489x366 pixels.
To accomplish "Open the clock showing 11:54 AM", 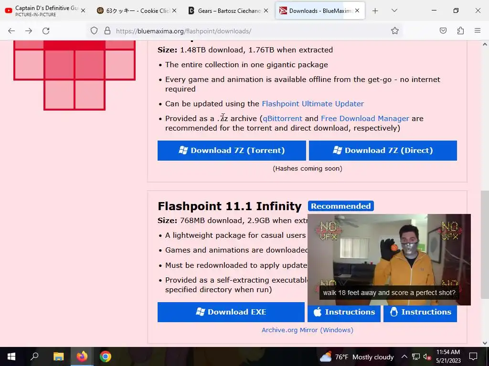I will coord(448,356).
